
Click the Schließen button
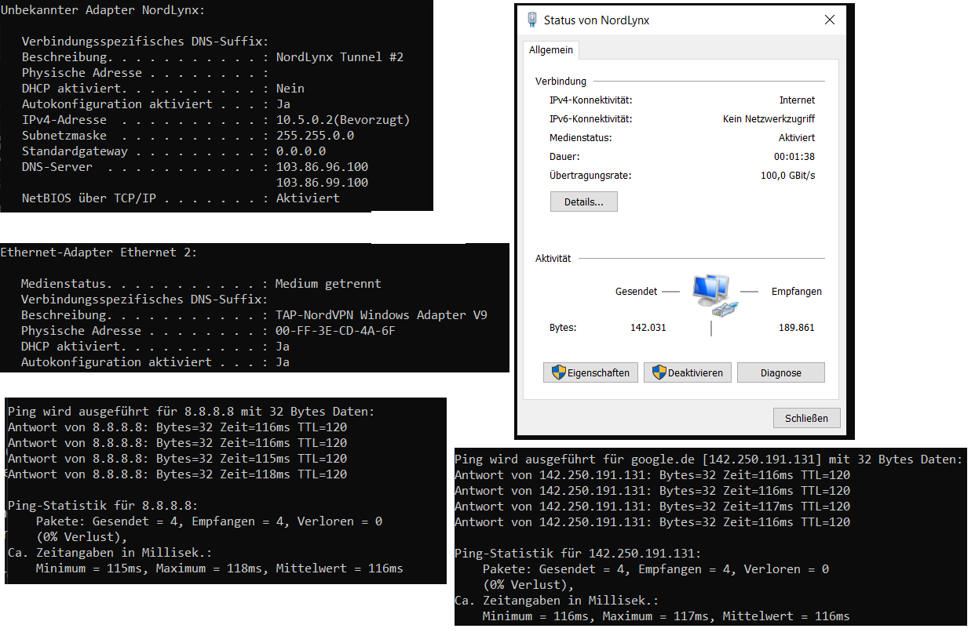[x=806, y=418]
